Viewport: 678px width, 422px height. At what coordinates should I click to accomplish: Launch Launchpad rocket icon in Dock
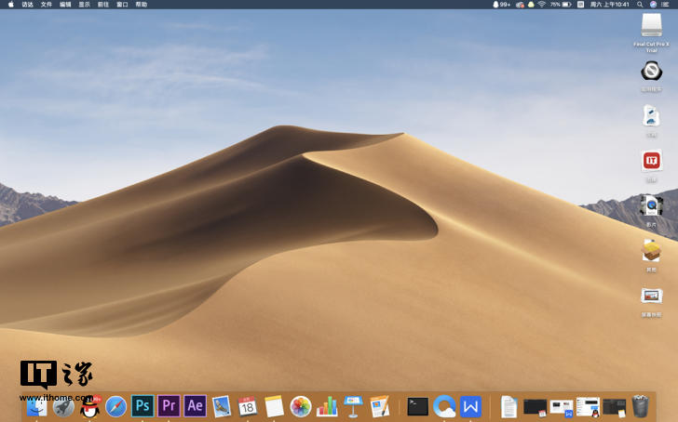click(x=63, y=406)
